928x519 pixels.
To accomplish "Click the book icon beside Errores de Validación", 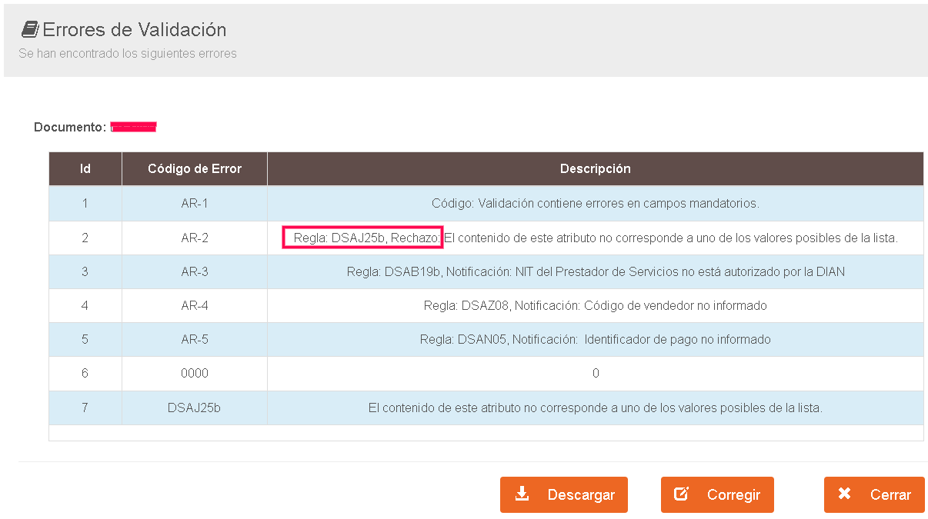I will point(29,29).
